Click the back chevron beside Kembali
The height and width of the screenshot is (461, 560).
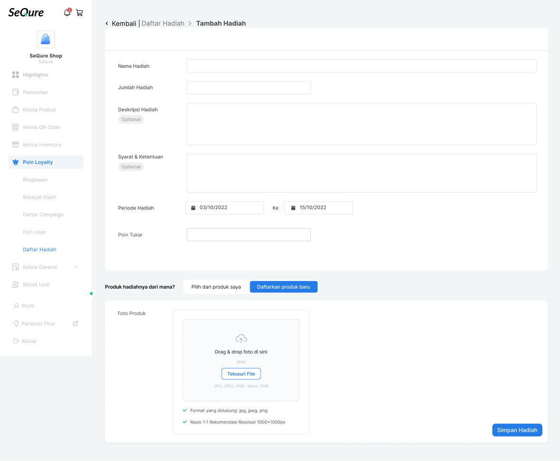[x=107, y=24]
